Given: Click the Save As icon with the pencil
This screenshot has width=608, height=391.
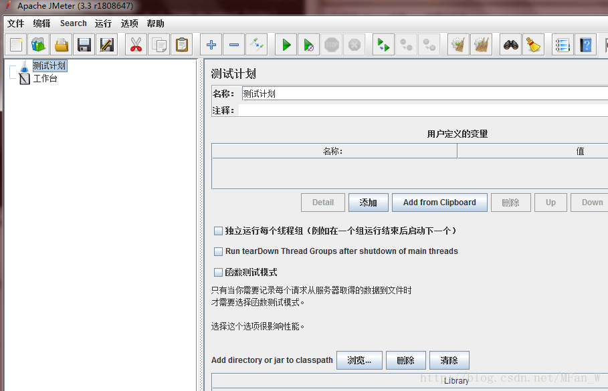Looking at the screenshot, I should pos(107,45).
